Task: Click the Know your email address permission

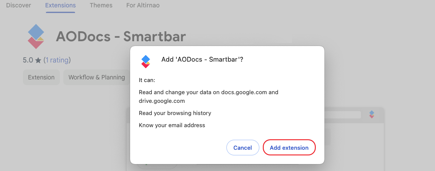Action: pos(172,125)
